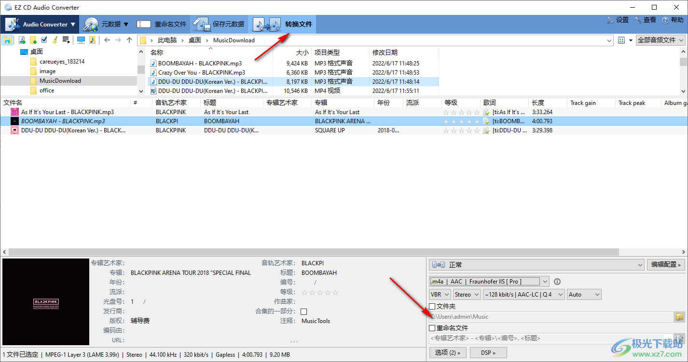
Task: Open the 正常 profile dropdown
Action: (537, 265)
